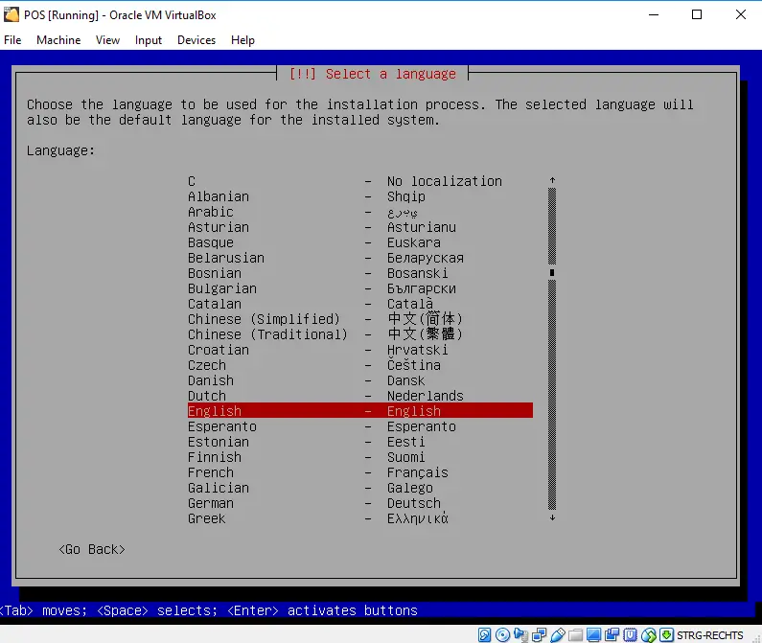Click the language list scrollbar position marker
The height and width of the screenshot is (643, 762).
click(552, 273)
